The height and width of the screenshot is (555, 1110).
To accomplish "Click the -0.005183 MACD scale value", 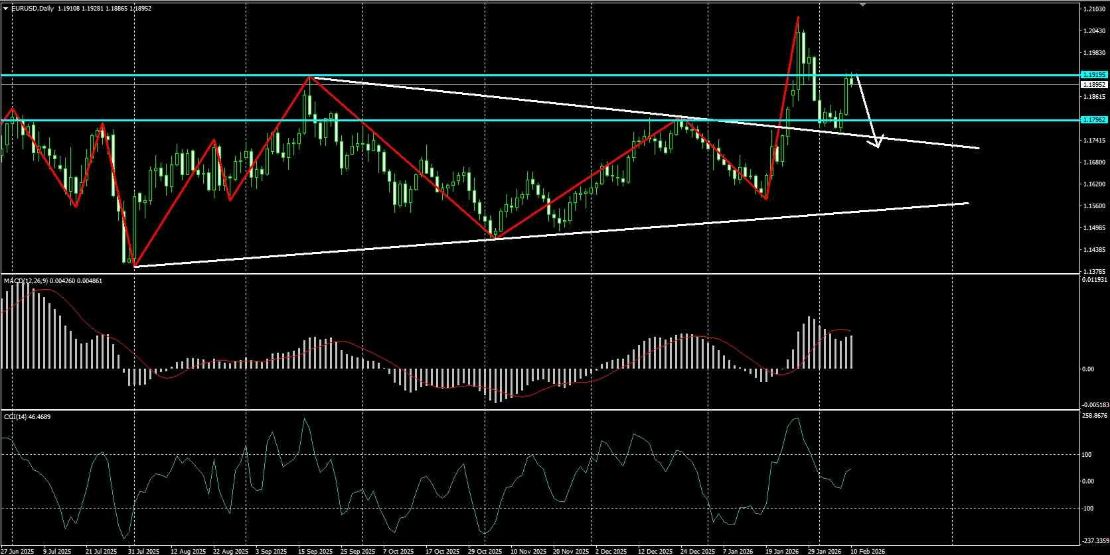I will [1094, 405].
